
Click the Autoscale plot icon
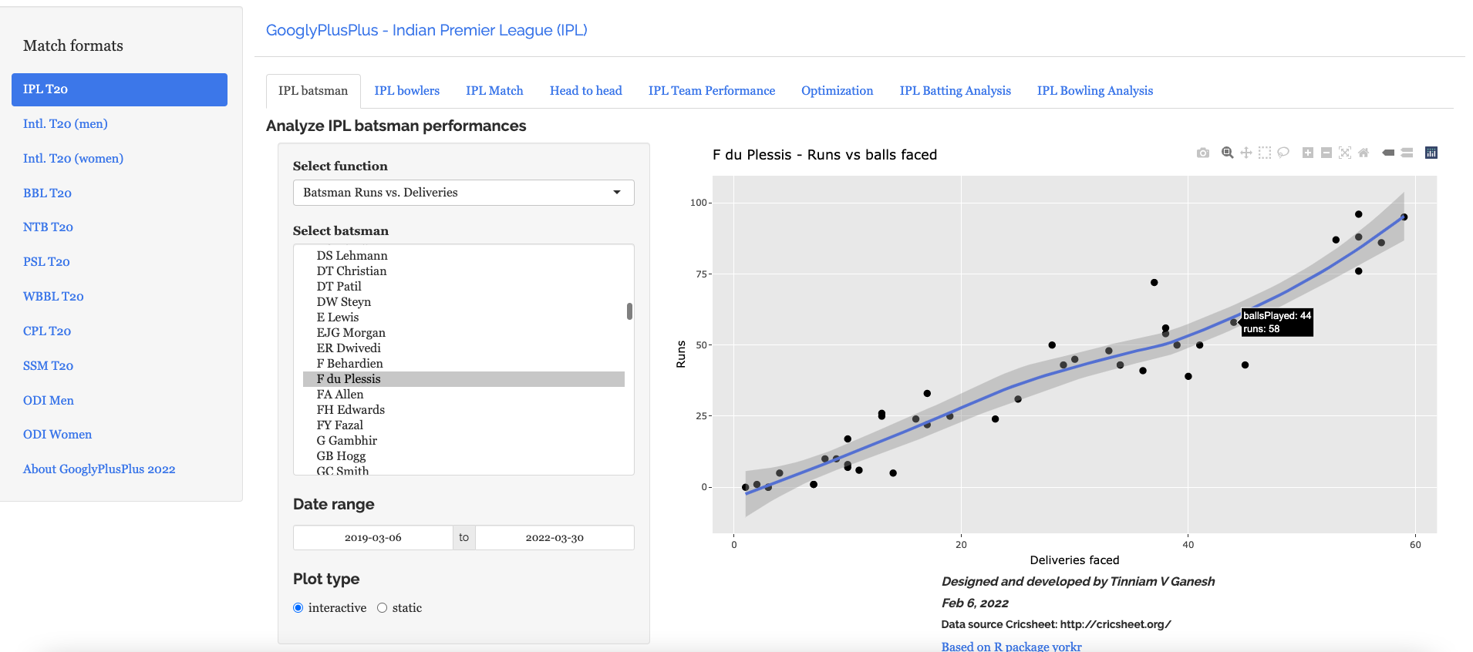coord(1344,153)
